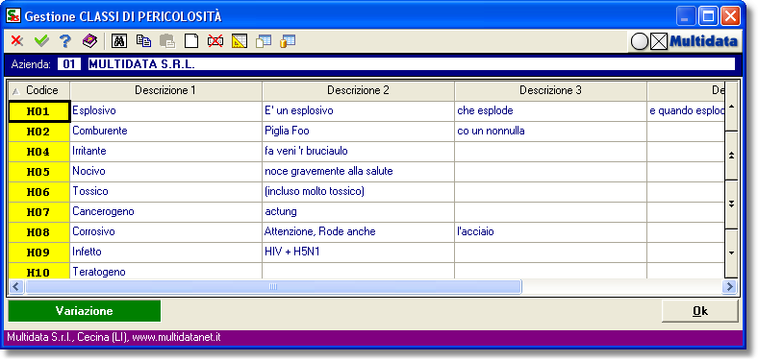Select code cell H05

tap(39, 172)
